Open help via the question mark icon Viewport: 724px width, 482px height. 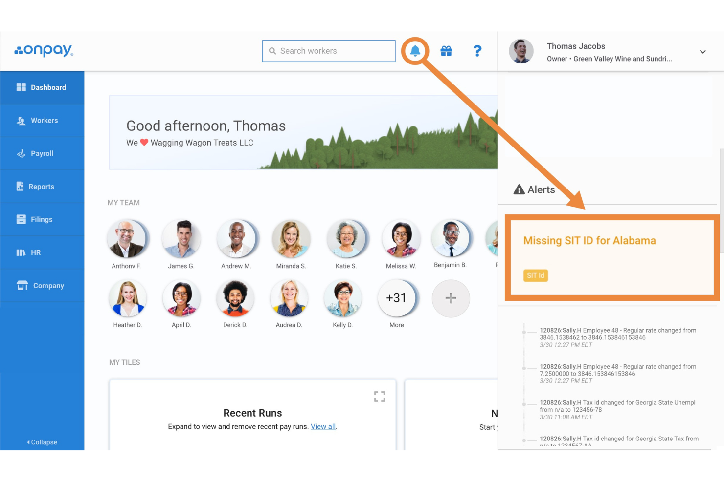[477, 51]
